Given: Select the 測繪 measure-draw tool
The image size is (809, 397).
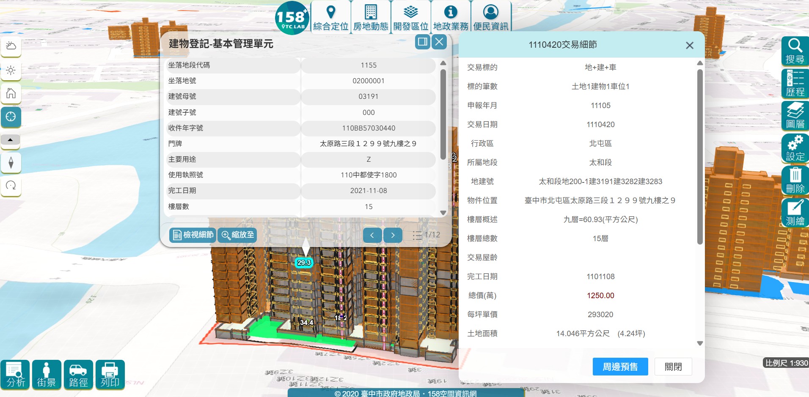Looking at the screenshot, I should coord(795,212).
